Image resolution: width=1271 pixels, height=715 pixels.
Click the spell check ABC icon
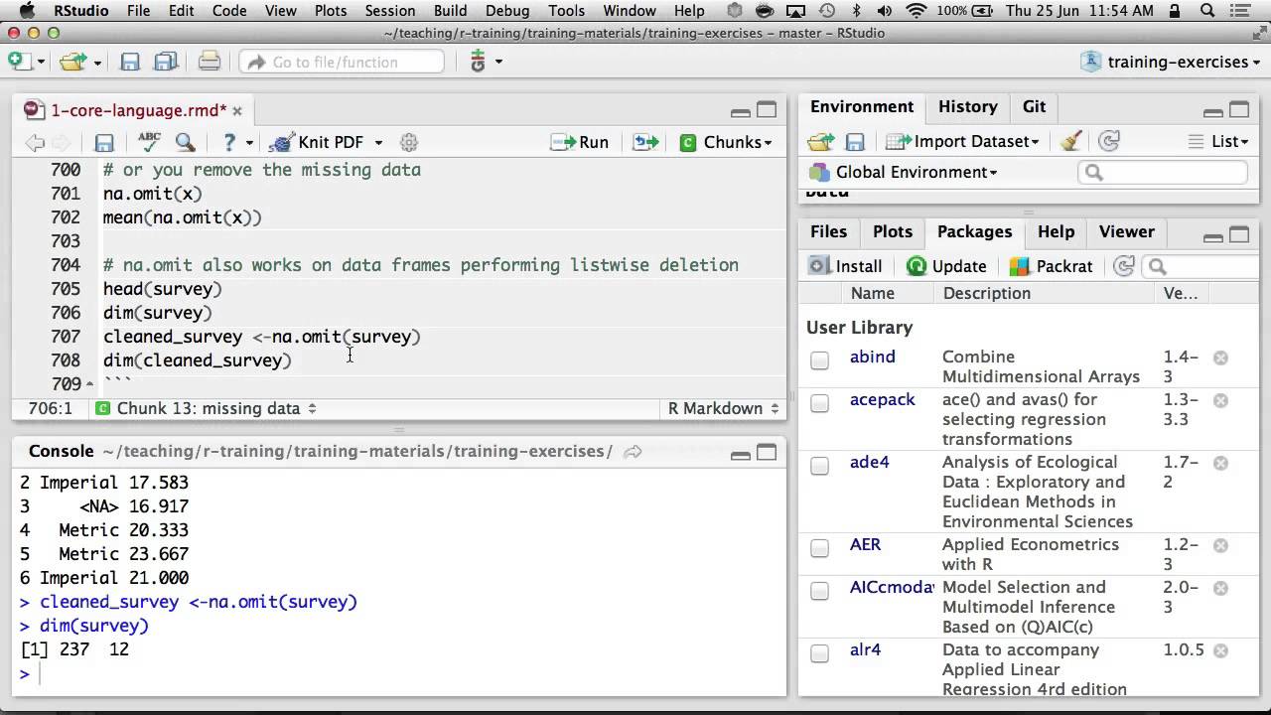coord(149,142)
